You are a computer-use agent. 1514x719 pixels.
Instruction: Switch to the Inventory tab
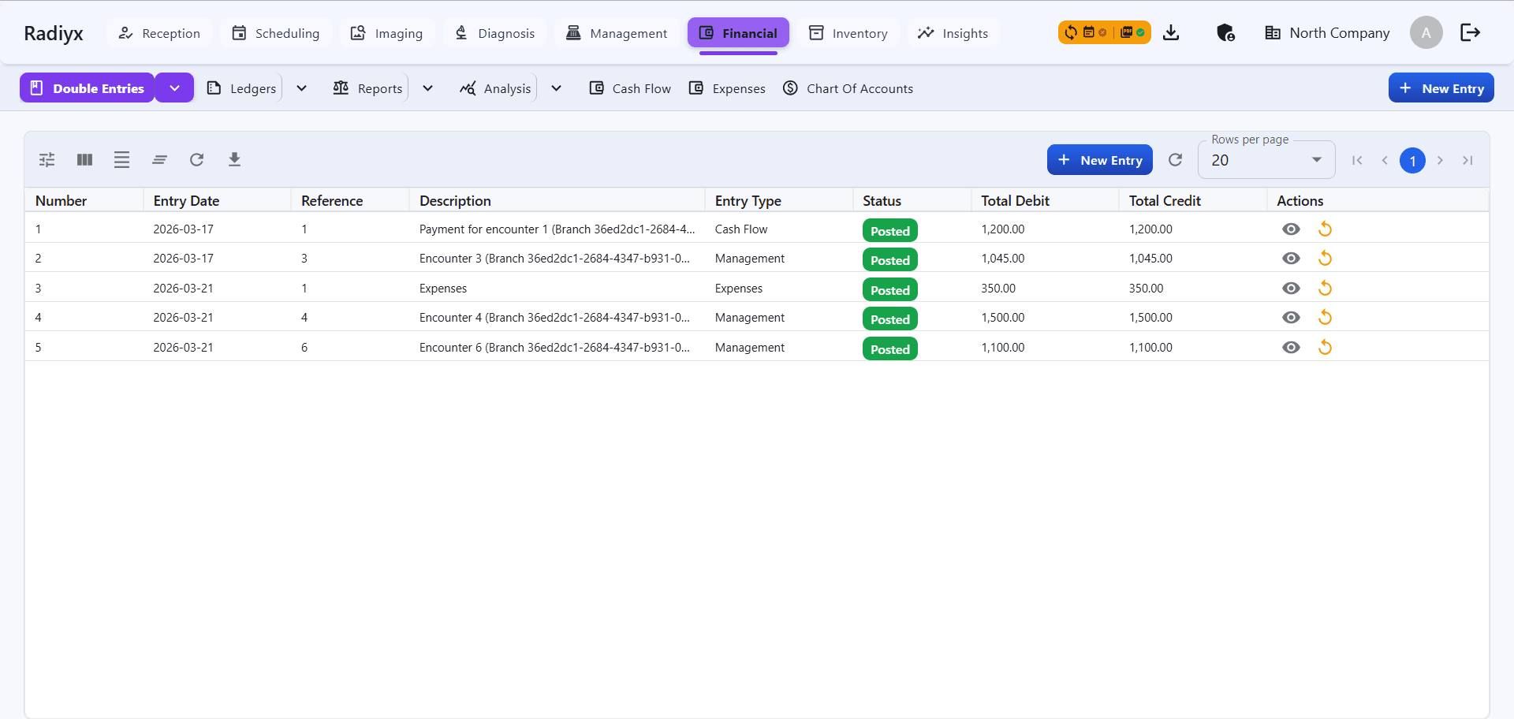coord(848,32)
